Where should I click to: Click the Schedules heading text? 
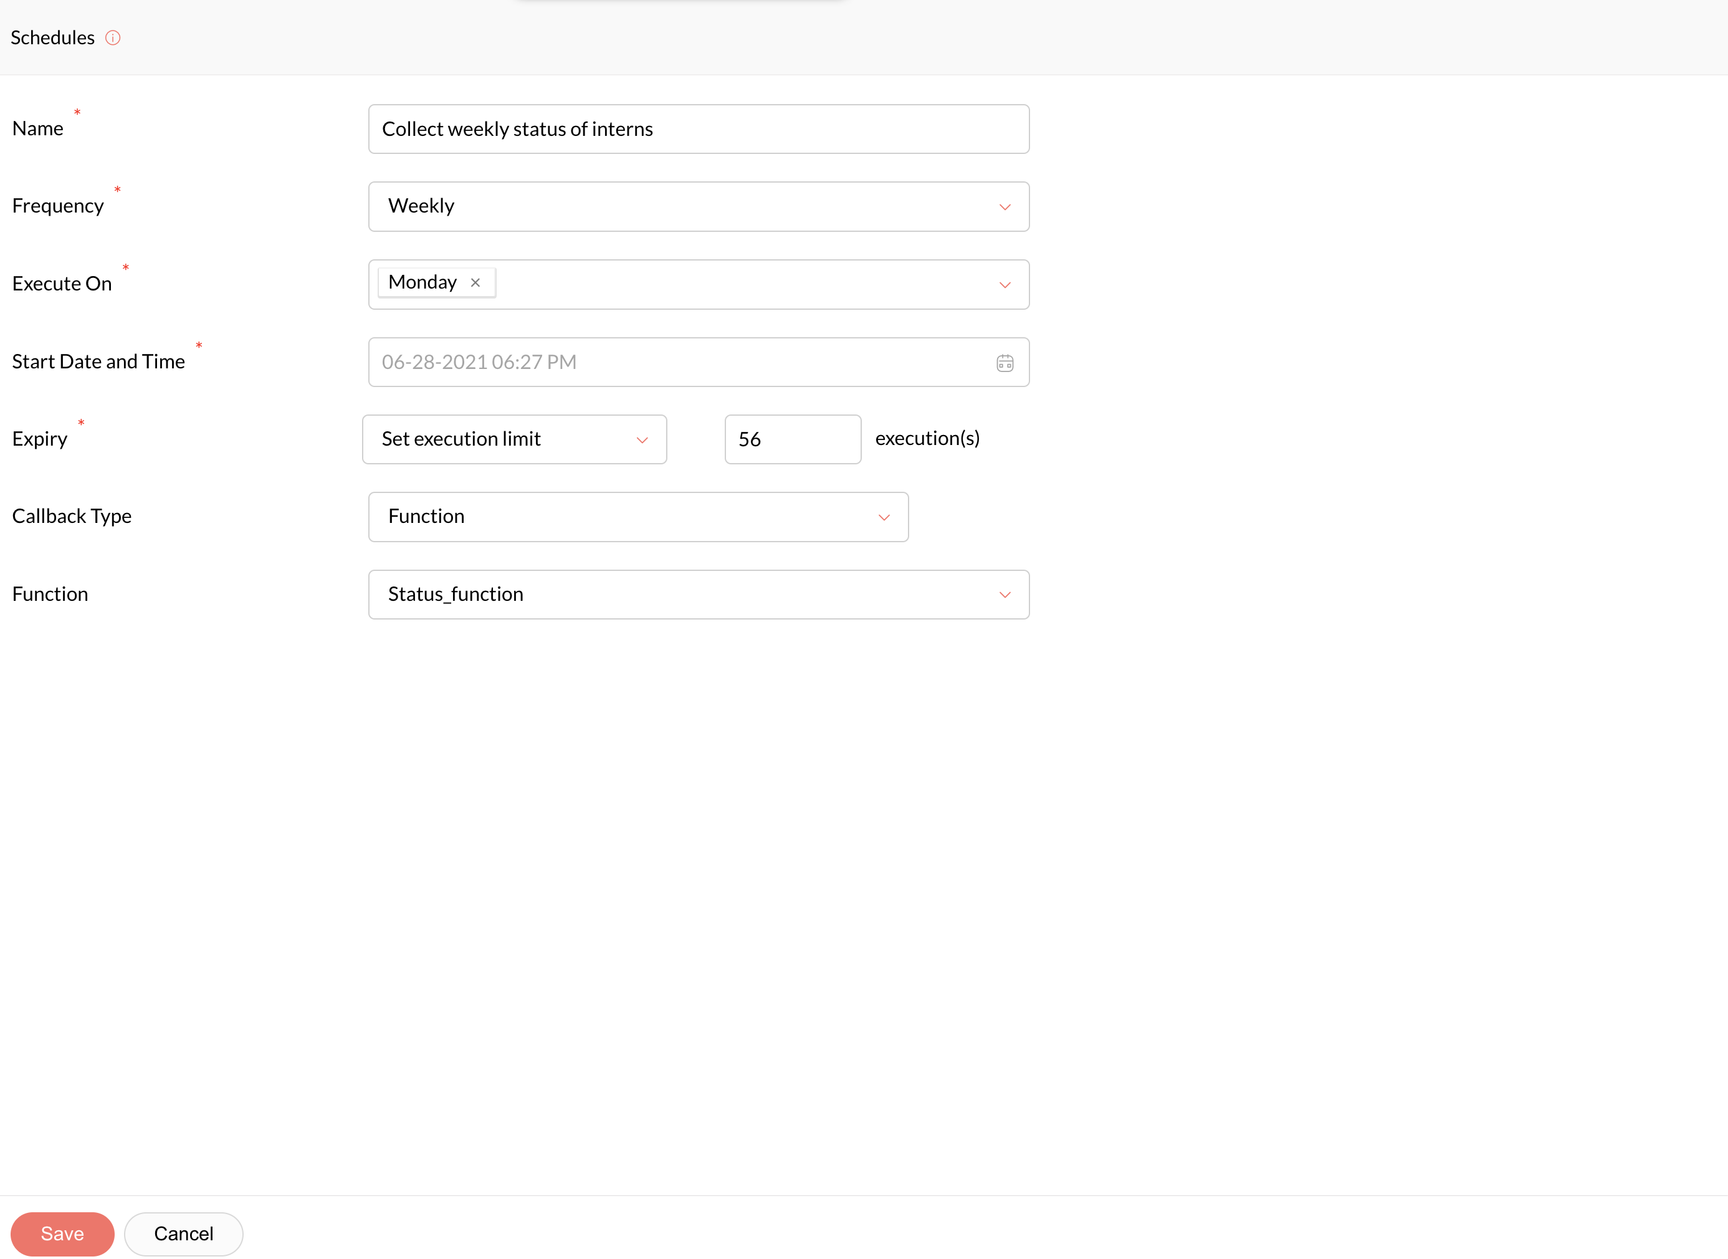pos(52,37)
